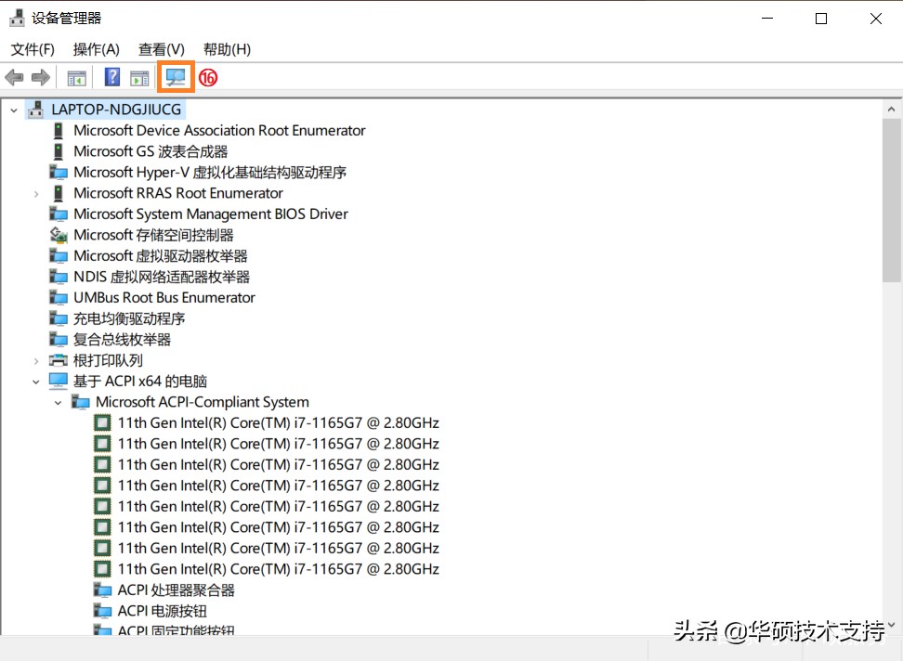Maximize the Device Manager window

click(x=821, y=19)
